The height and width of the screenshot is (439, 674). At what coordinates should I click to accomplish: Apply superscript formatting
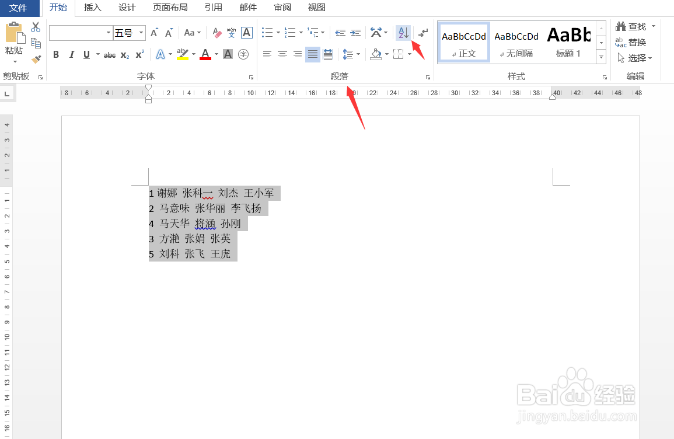coord(139,55)
